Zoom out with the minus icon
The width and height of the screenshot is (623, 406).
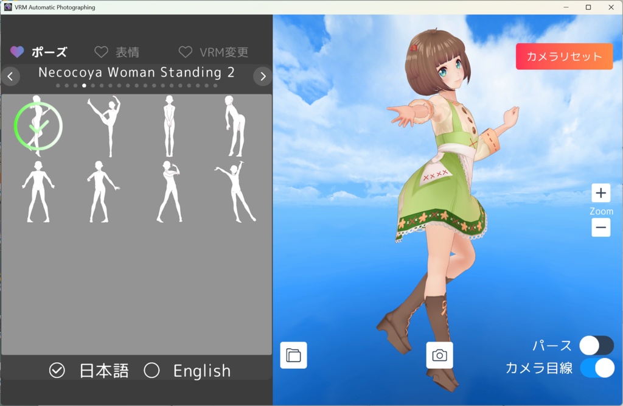[x=600, y=227]
